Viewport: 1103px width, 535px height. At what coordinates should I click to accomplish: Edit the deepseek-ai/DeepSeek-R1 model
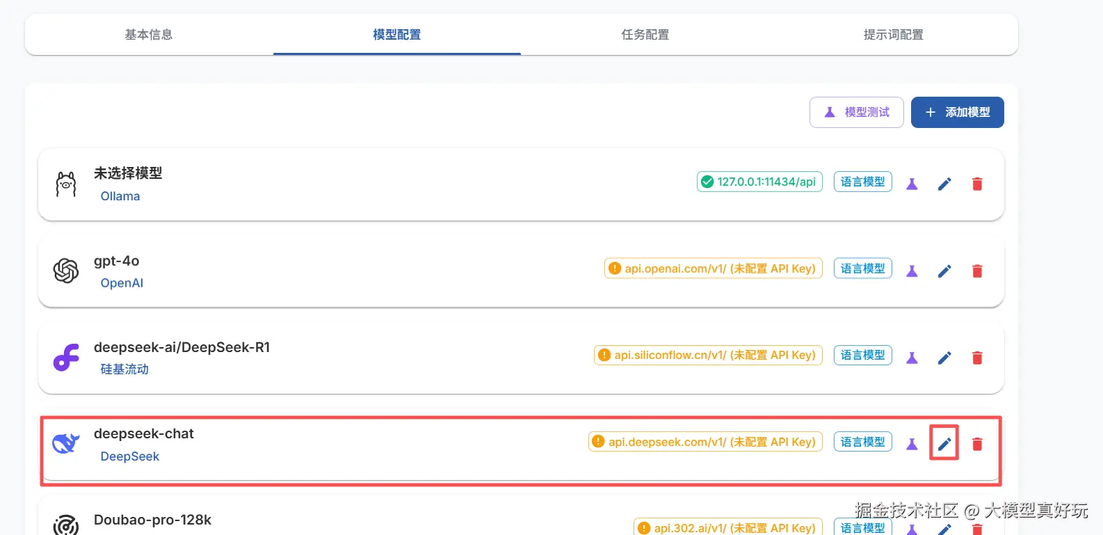pos(944,358)
